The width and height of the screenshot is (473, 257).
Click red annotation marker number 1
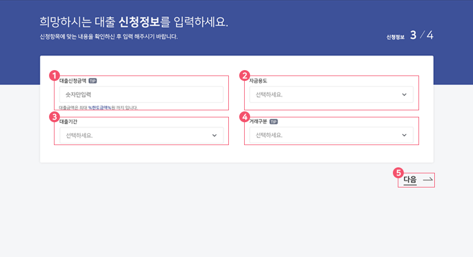click(x=53, y=76)
